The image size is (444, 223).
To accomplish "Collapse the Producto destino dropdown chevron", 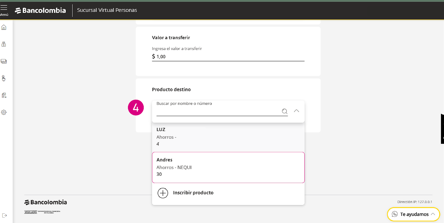I will click(x=296, y=111).
